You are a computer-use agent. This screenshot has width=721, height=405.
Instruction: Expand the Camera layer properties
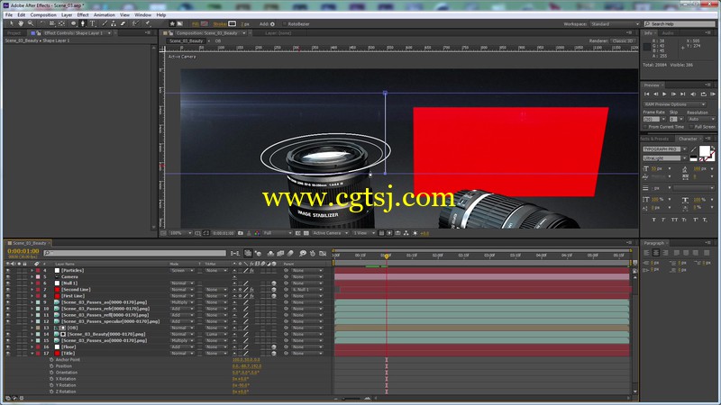point(32,277)
